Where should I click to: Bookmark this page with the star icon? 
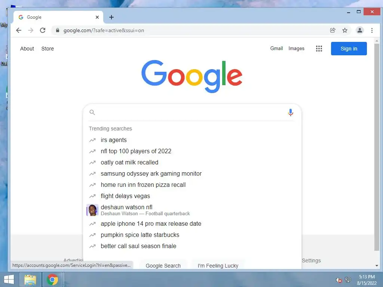click(x=344, y=30)
